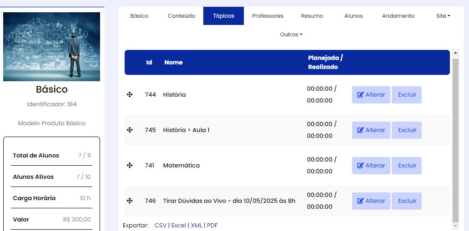The width and height of the screenshot is (469, 231).
Task: Switch to the Professores tab
Action: [x=267, y=16]
